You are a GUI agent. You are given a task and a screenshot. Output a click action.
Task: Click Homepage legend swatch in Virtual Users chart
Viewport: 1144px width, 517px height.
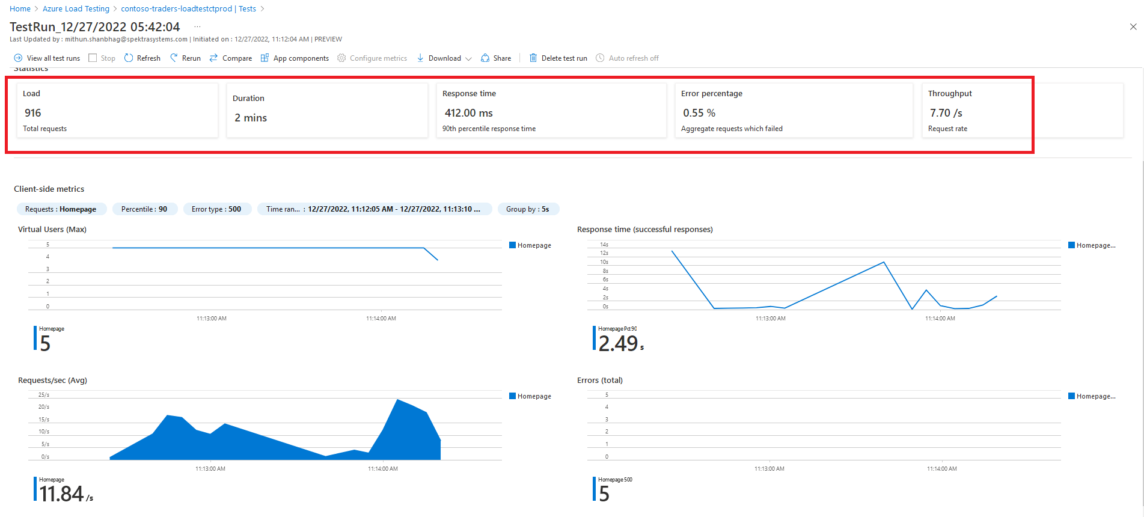[512, 245]
